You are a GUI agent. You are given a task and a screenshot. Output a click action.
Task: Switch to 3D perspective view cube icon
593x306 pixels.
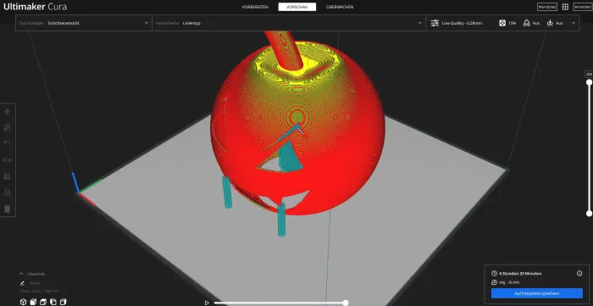pyautogui.click(x=23, y=302)
